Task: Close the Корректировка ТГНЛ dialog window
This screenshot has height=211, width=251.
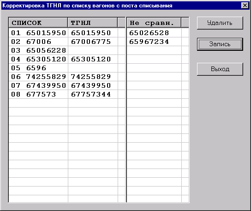Action: click(245, 6)
